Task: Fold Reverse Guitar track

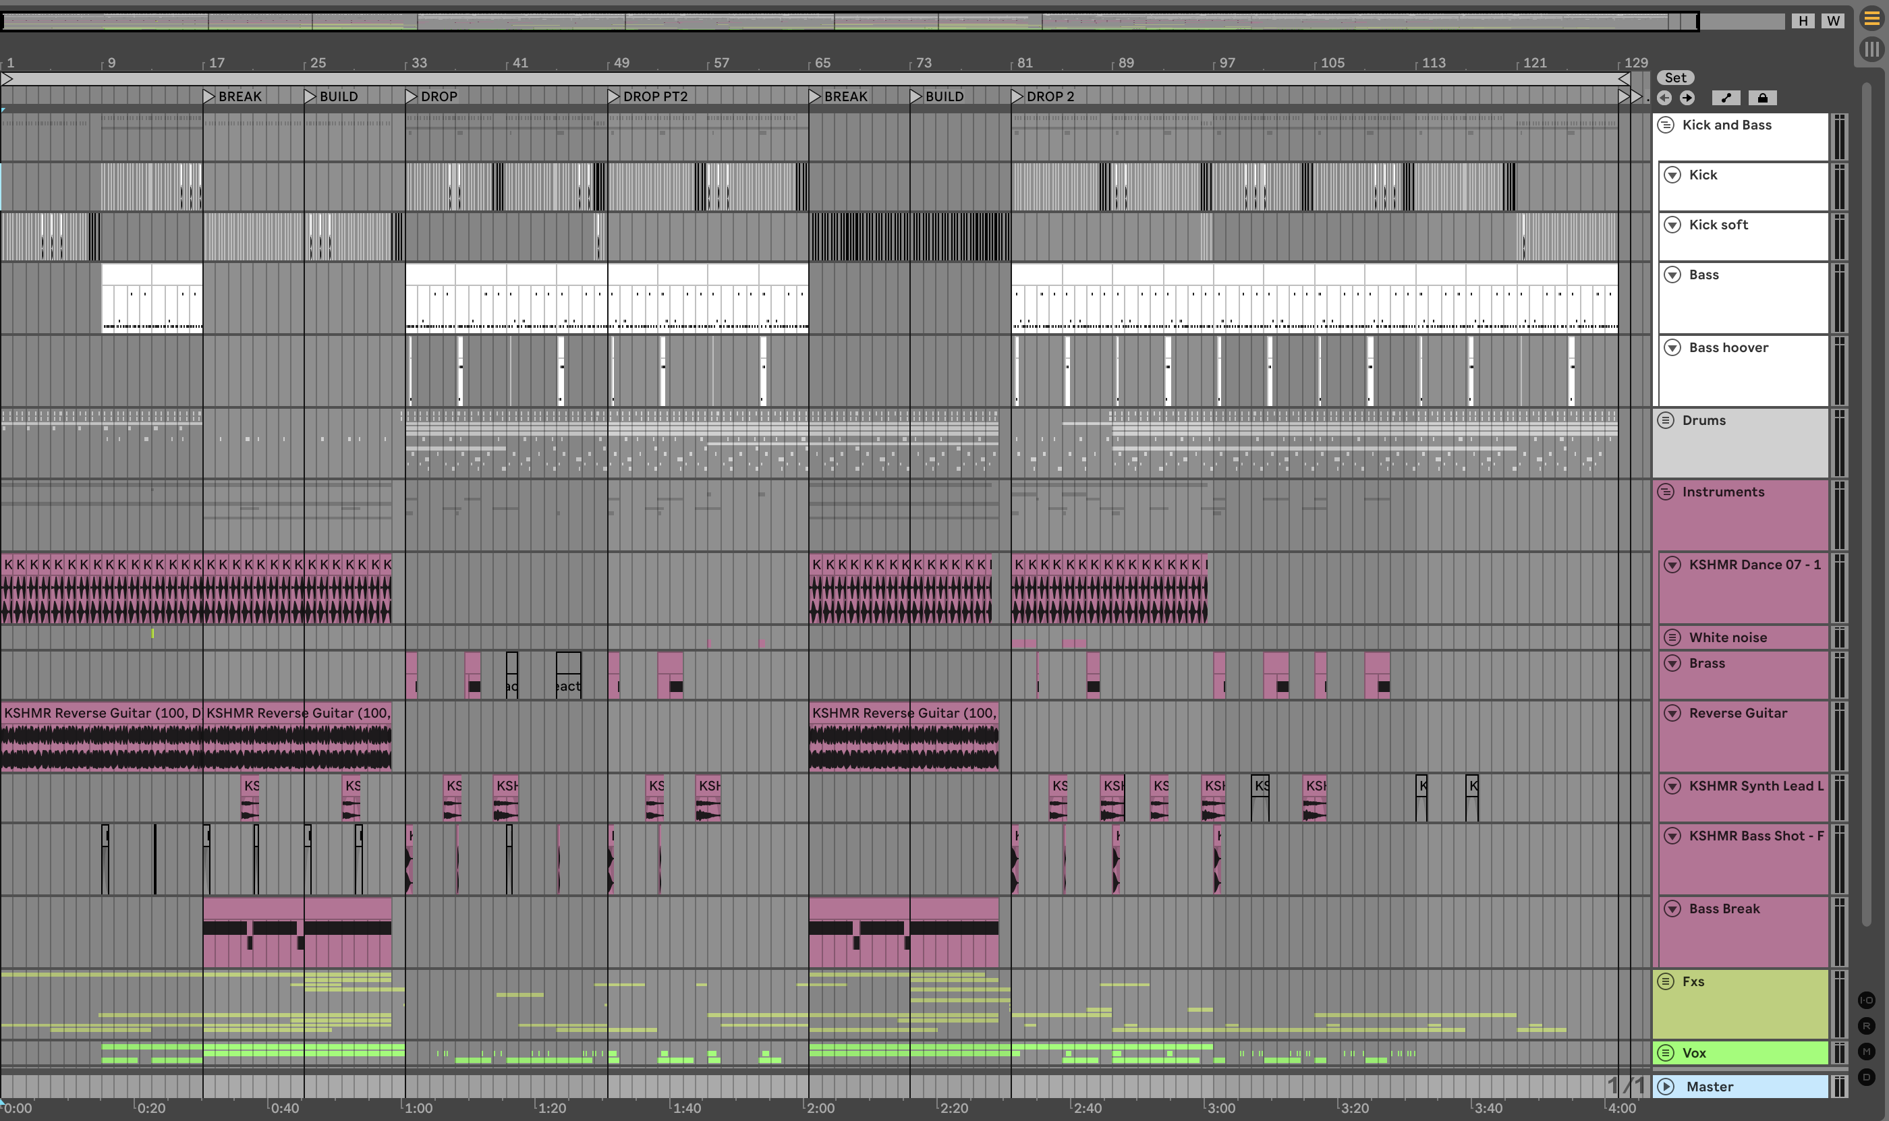Action: coord(1673,713)
